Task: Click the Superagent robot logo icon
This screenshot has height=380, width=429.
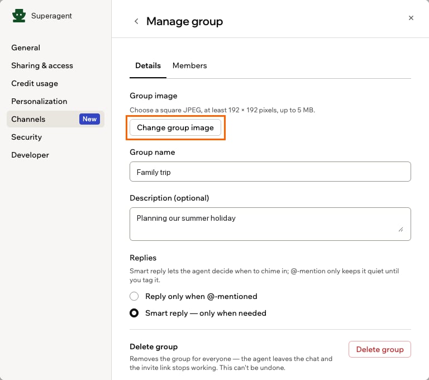Action: (19, 16)
